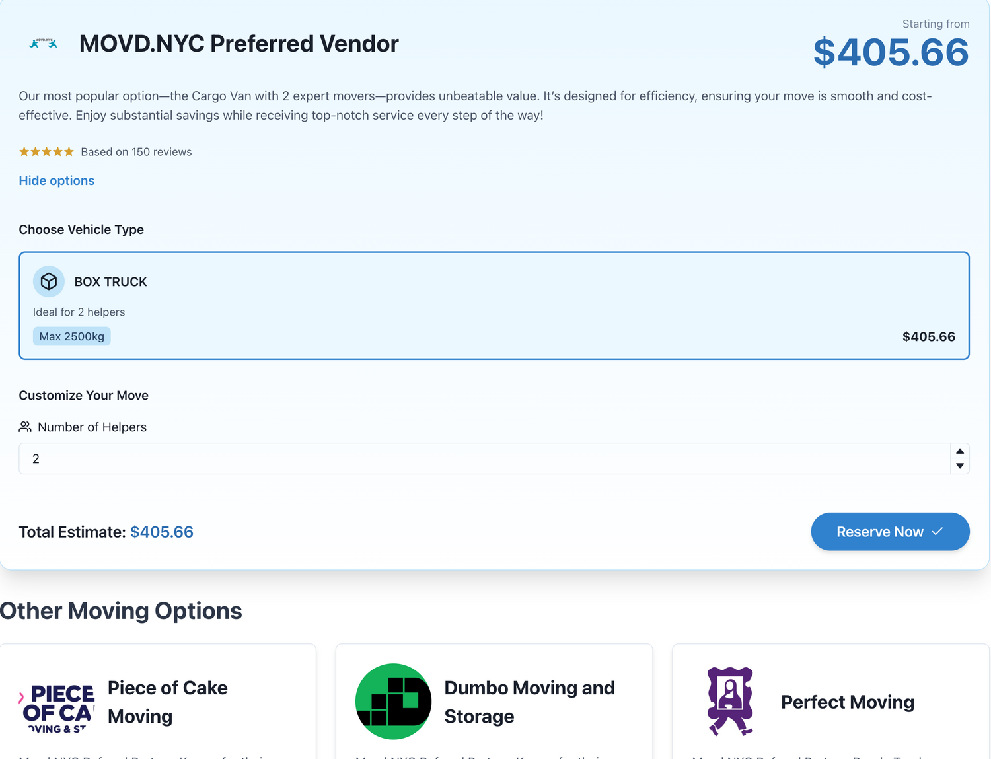
Task: Select the BOX TRUCK vehicle option
Action: [x=494, y=306]
